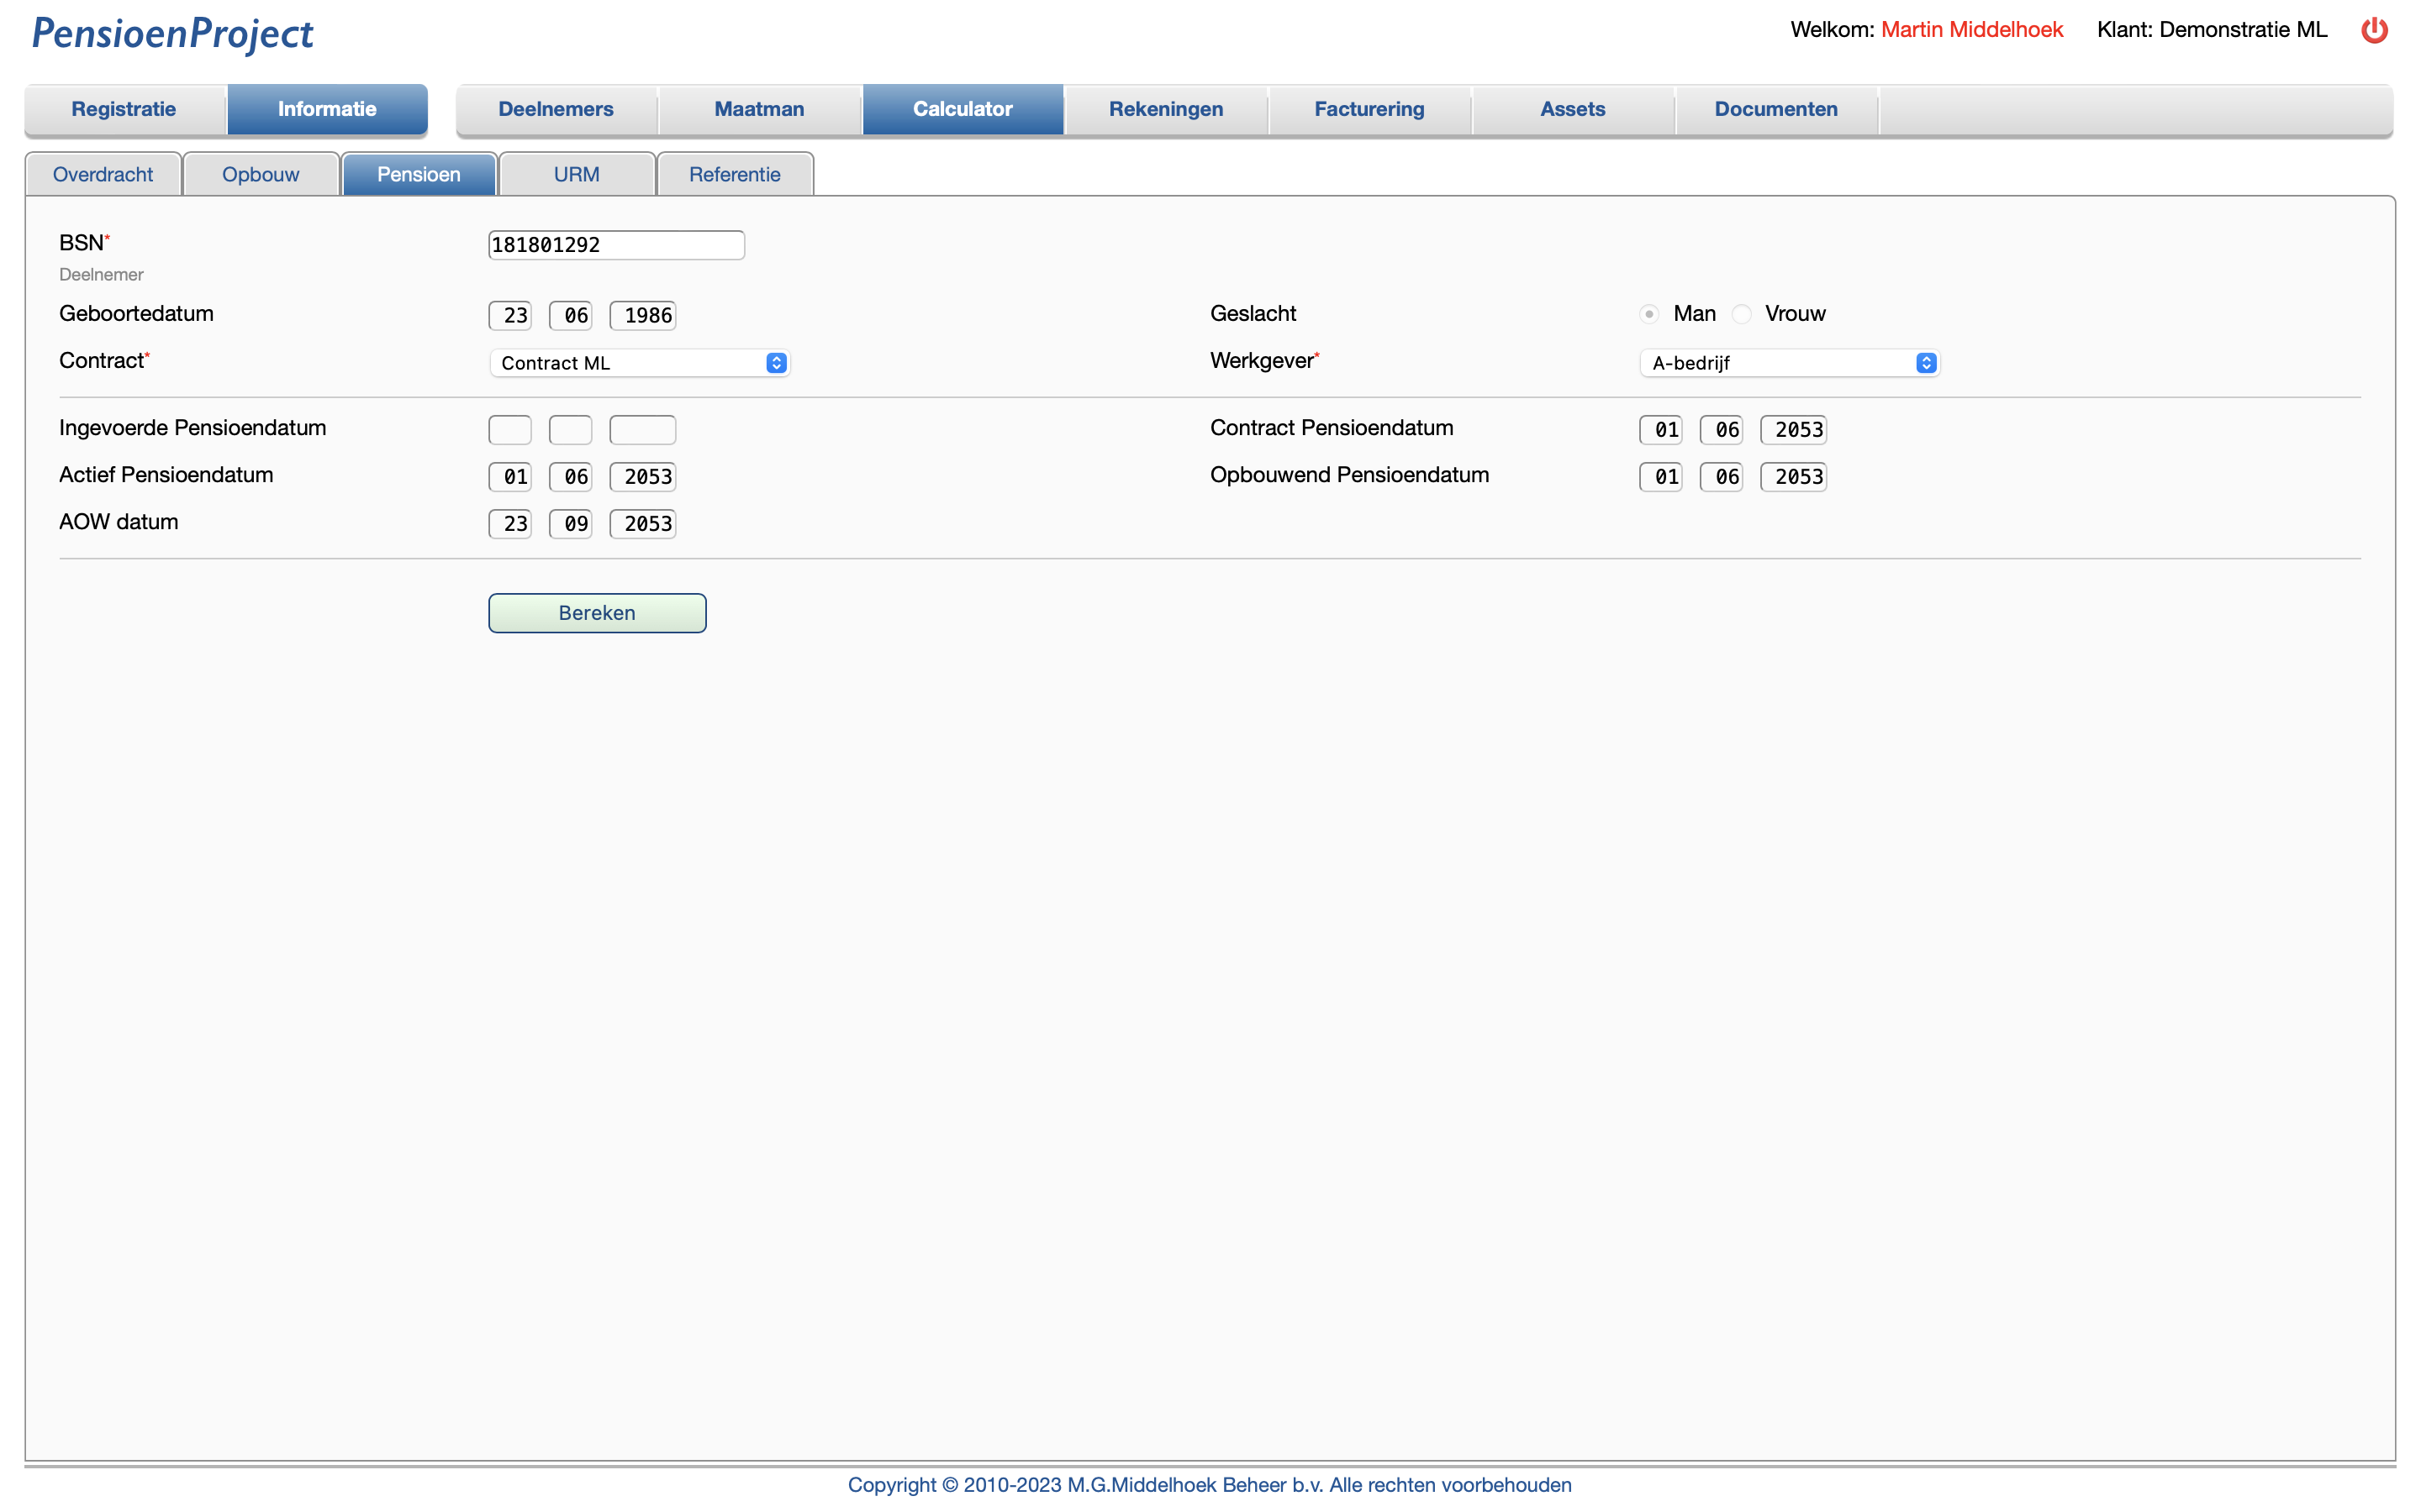Open the Documenten section

tap(1775, 109)
